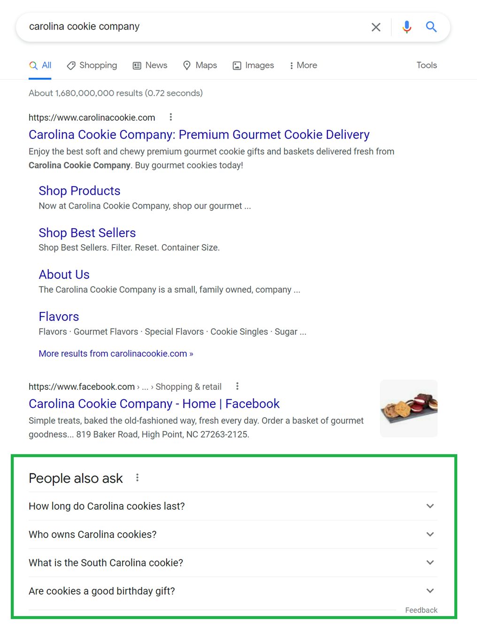Click the microphone icon for voice search

406,27
